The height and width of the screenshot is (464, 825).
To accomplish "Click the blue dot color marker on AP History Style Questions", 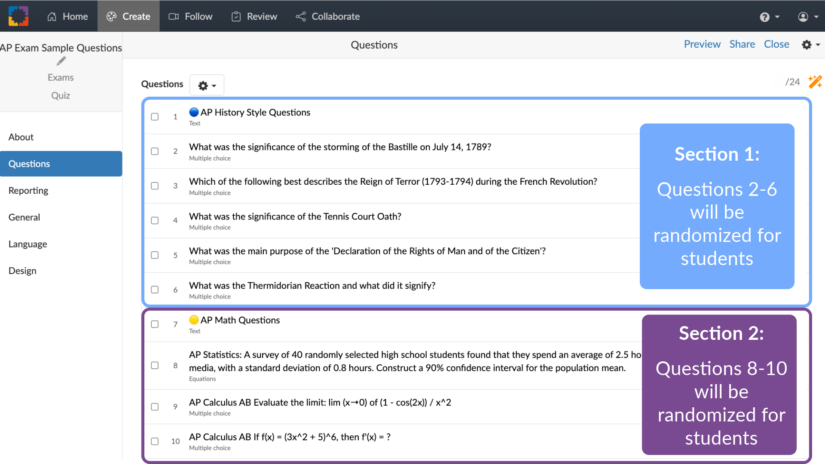I will pyautogui.click(x=194, y=112).
